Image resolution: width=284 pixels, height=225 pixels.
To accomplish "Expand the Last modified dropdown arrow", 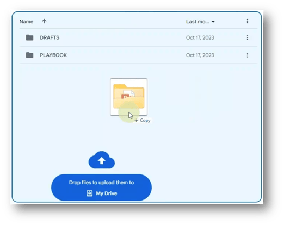I will (x=213, y=22).
